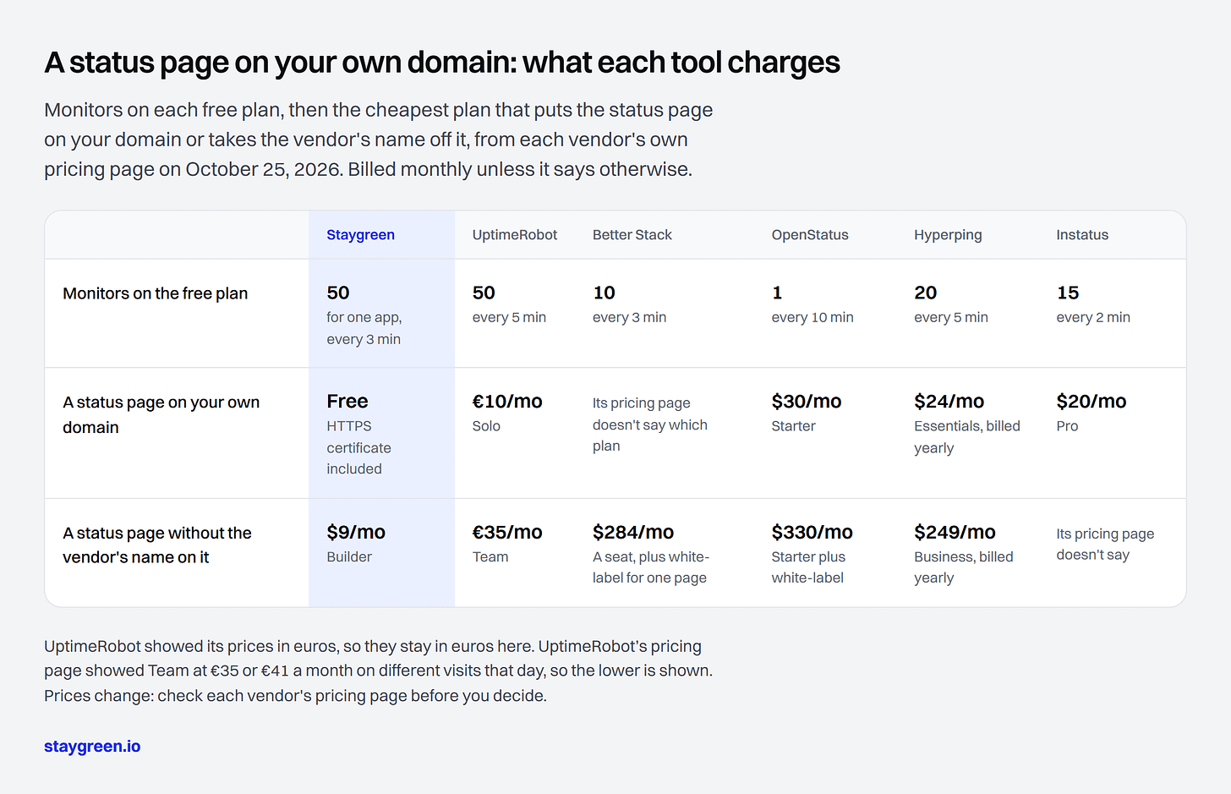Click the footnote about UptimeRobot euro prices
This screenshot has height=794, width=1231.
(x=378, y=671)
